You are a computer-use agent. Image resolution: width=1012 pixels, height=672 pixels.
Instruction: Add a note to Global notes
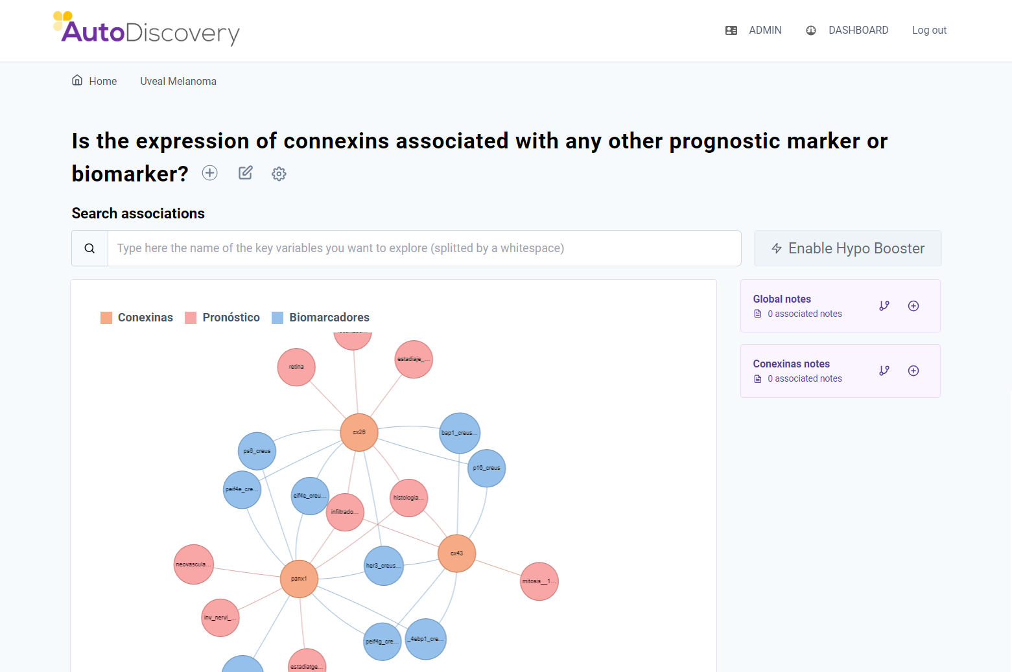point(913,306)
